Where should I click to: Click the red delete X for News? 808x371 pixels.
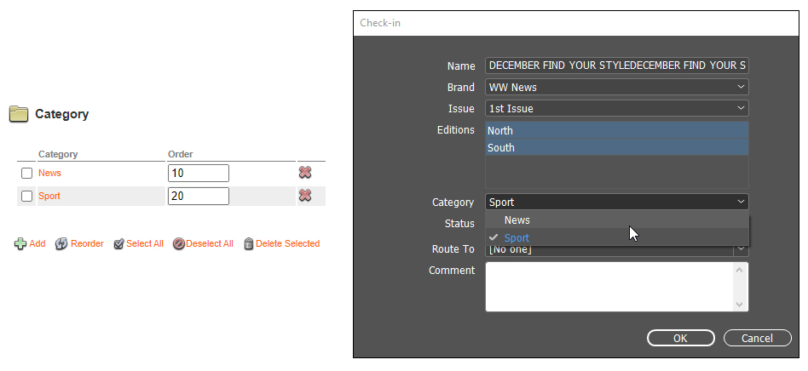click(305, 173)
